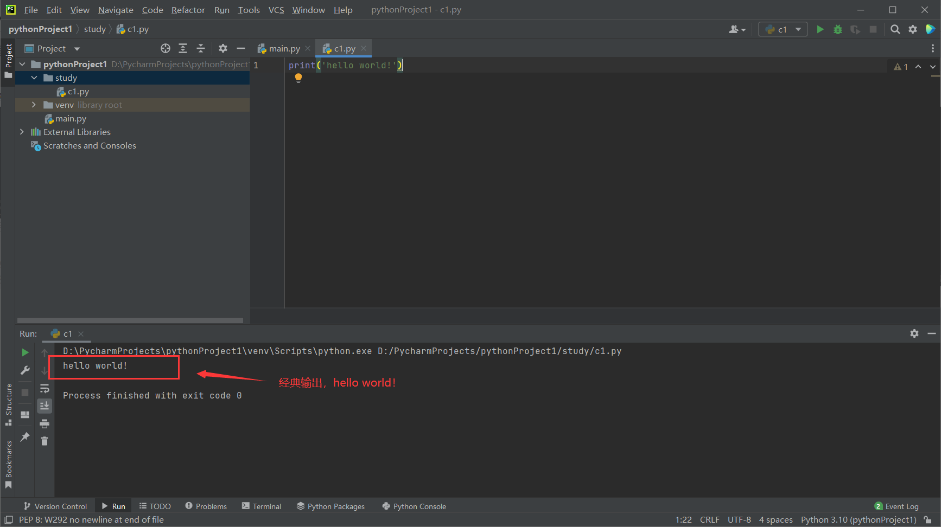The image size is (941, 527).
Task: Open editor tabs more options menu
Action: tap(932, 48)
